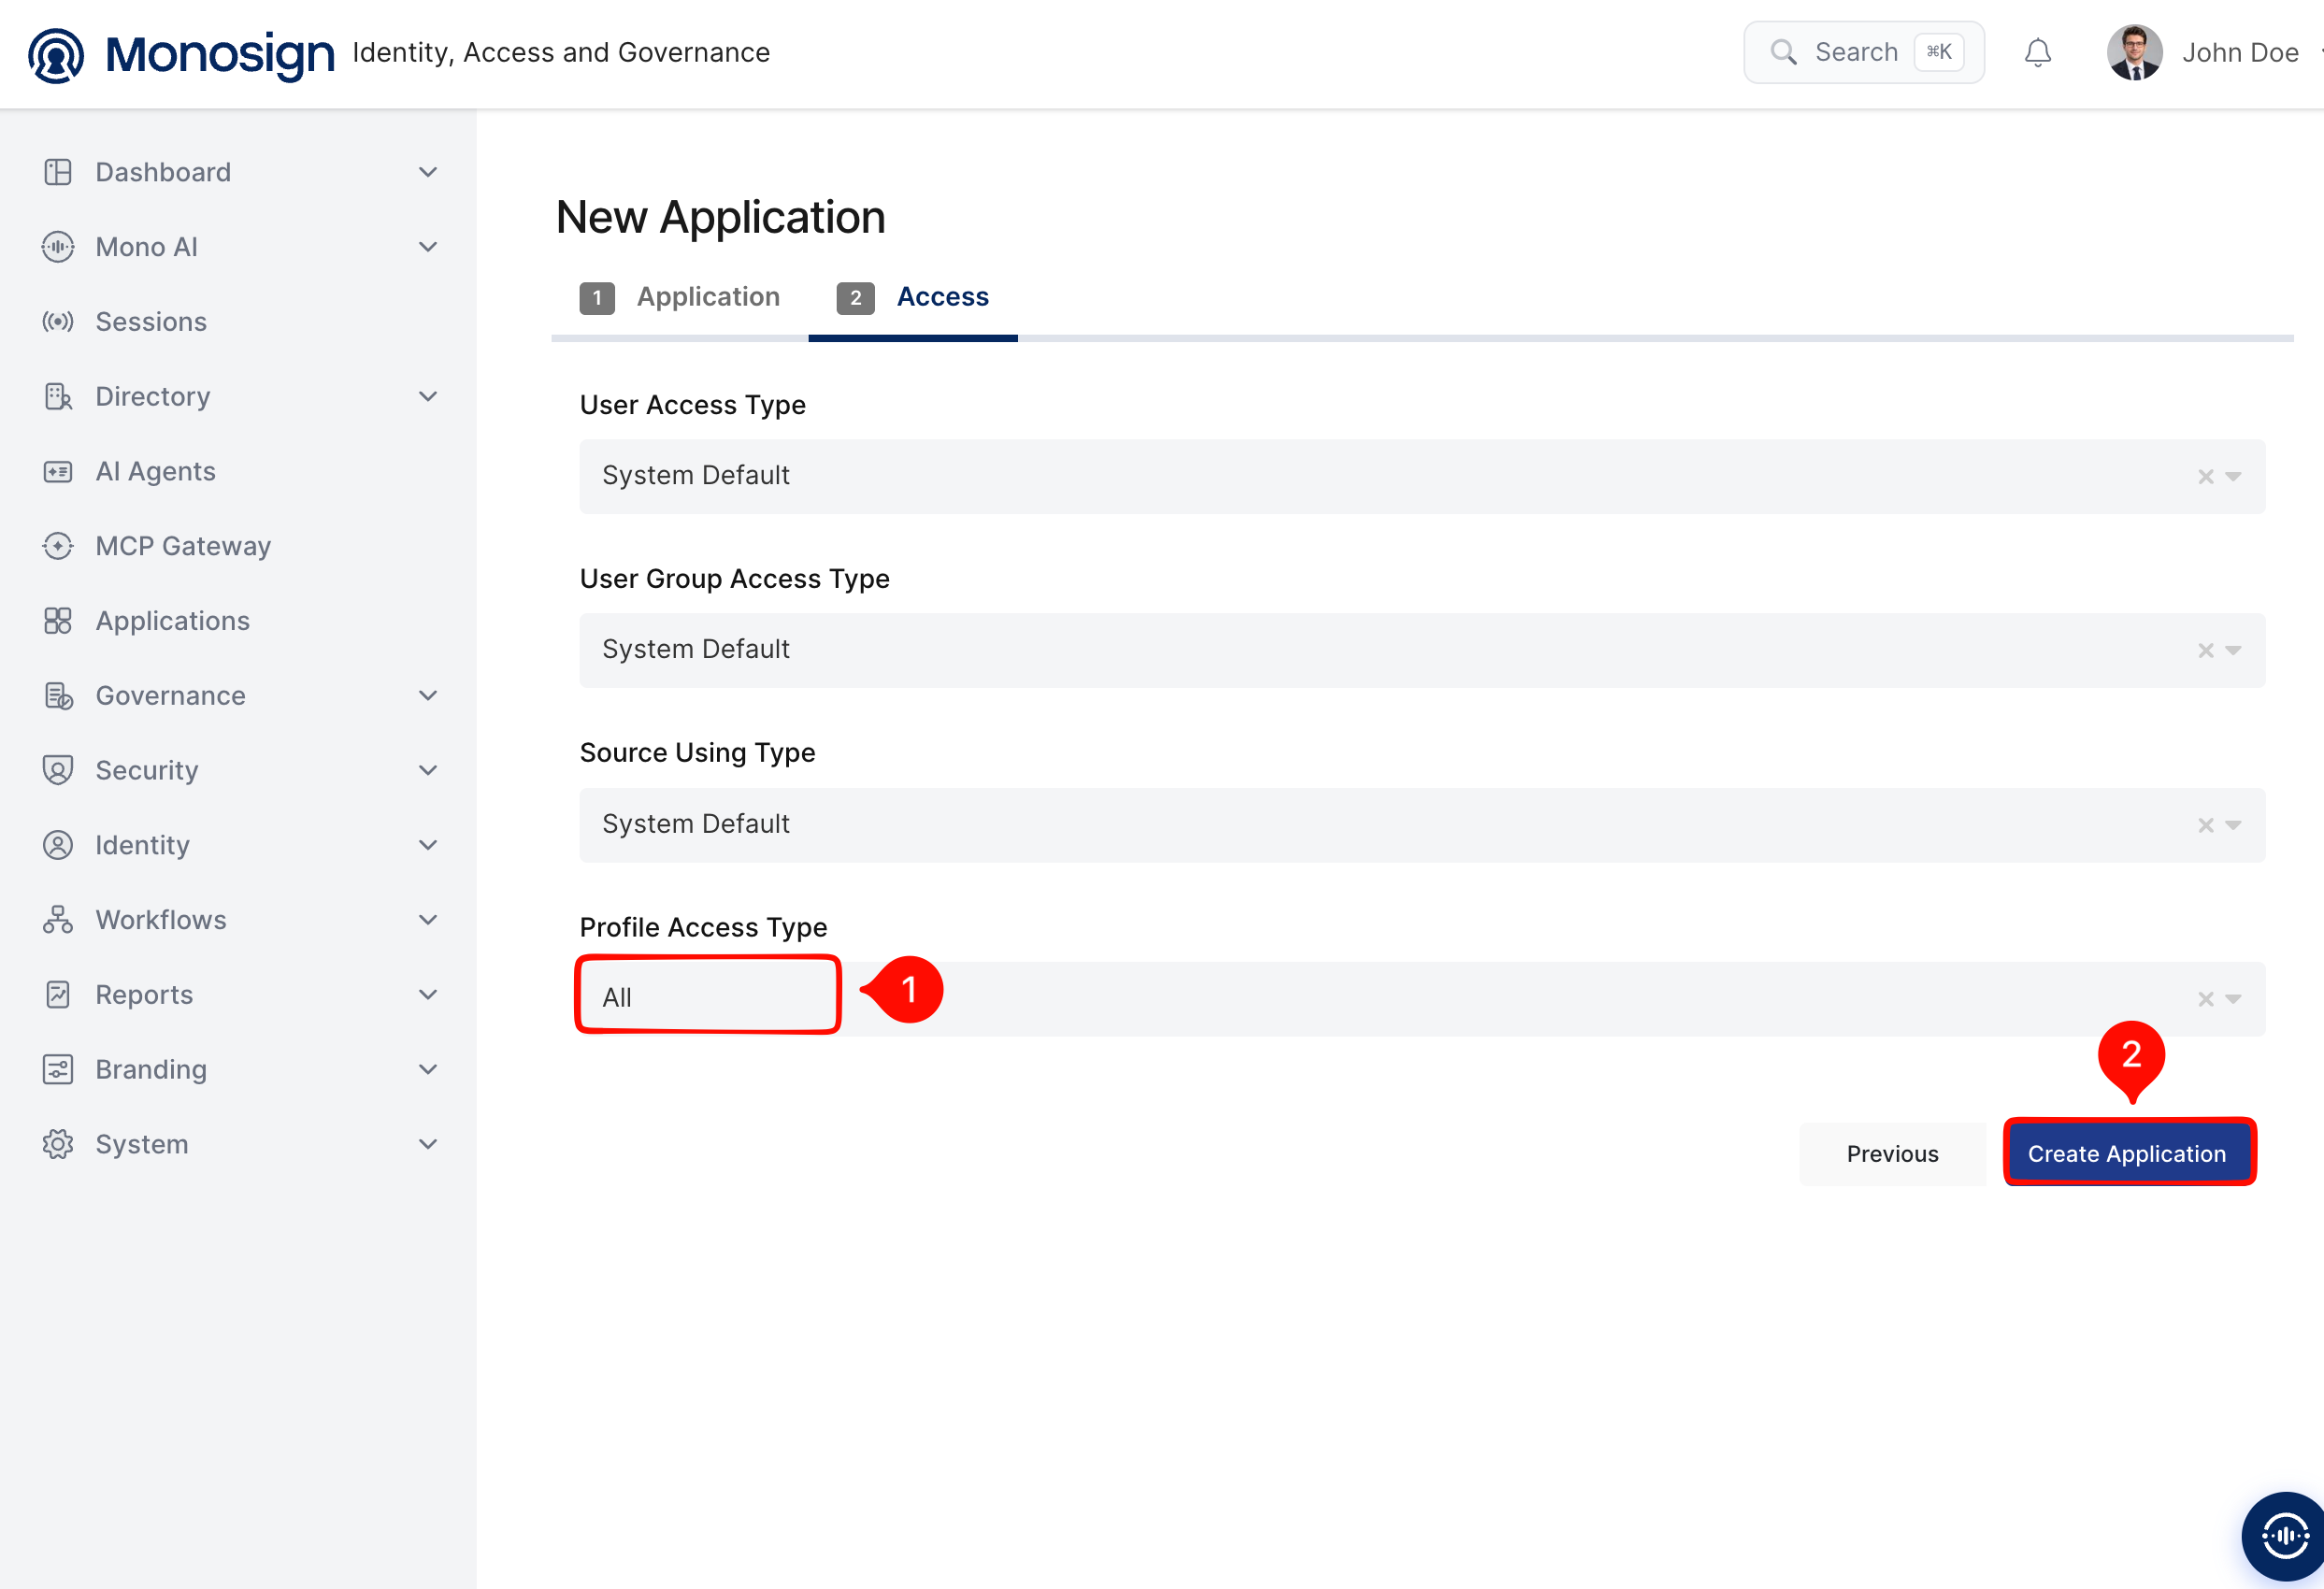Open the notifications bell
The width and height of the screenshot is (2324, 1589).
coord(2037,53)
